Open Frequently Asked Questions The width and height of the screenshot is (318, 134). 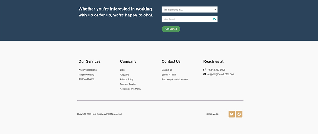click(175, 80)
